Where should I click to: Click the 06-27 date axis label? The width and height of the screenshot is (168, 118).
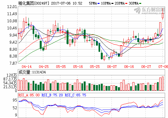pos(146,67)
